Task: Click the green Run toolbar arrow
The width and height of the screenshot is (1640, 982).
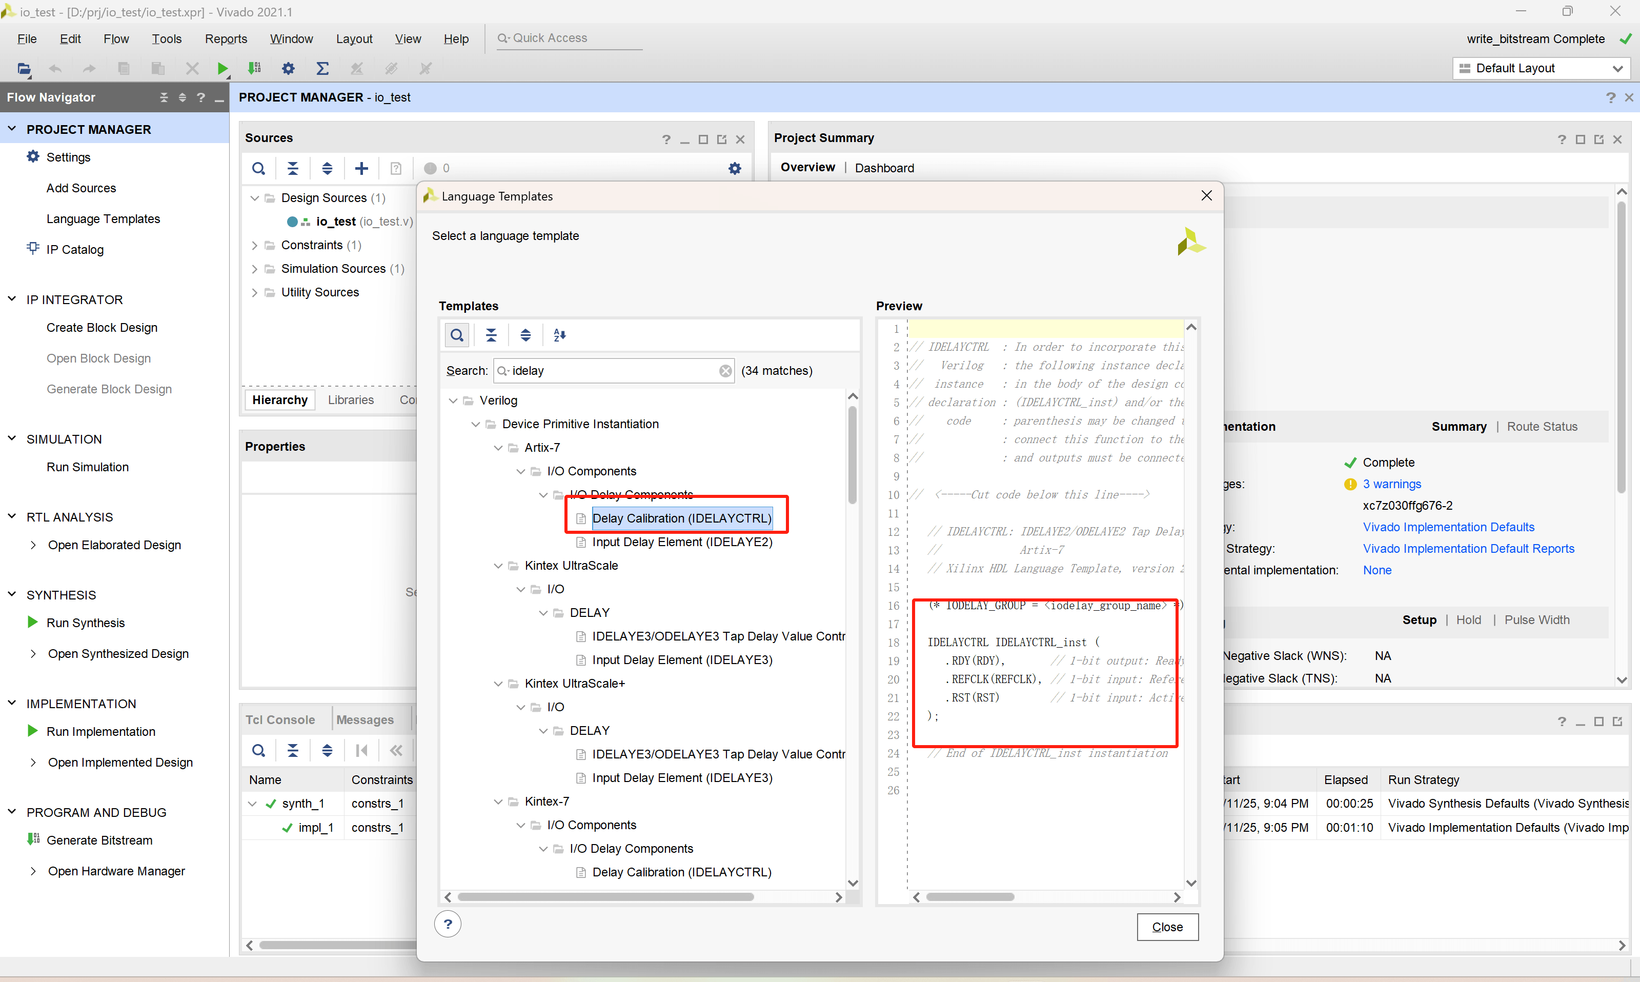Action: point(222,68)
